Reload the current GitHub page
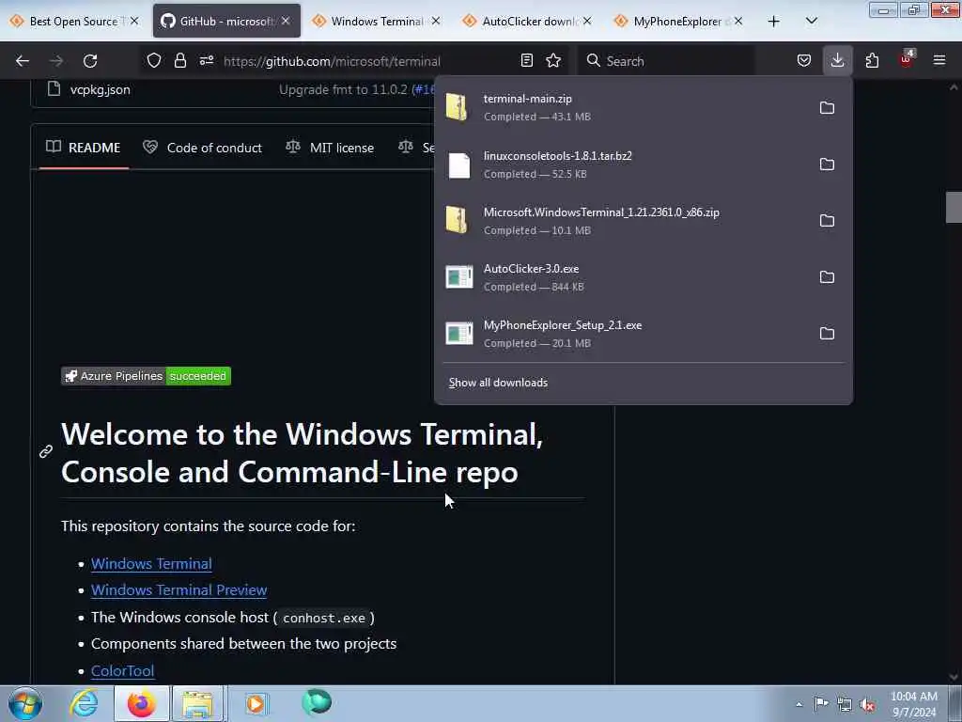The height and width of the screenshot is (722, 962). 90,61
